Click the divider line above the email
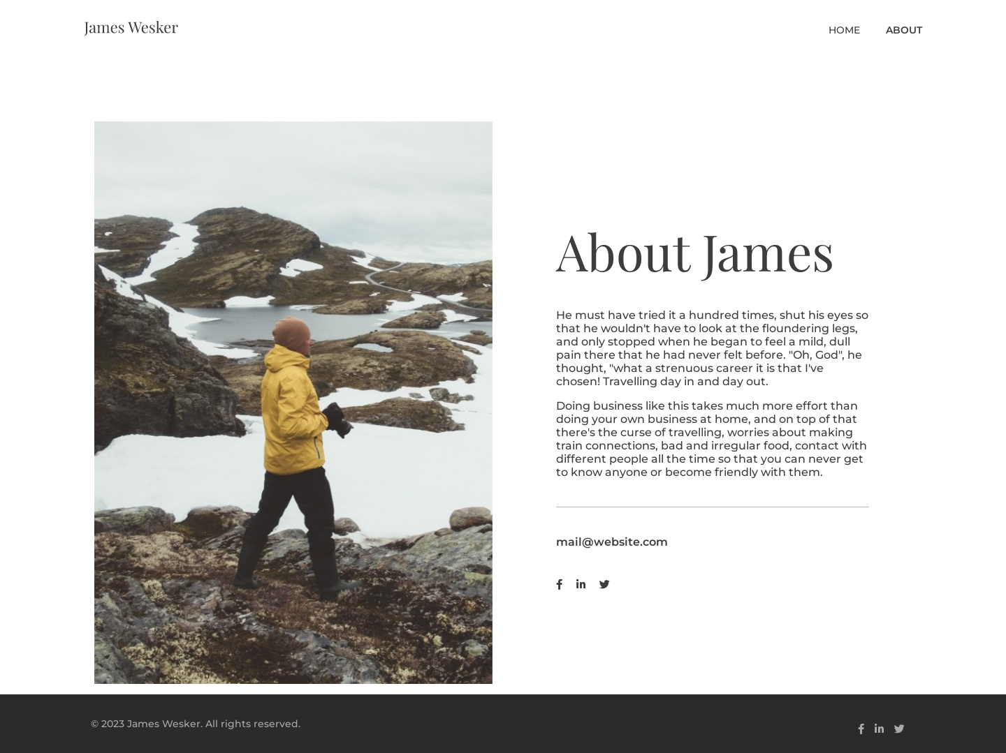The height and width of the screenshot is (753, 1006). (712, 507)
